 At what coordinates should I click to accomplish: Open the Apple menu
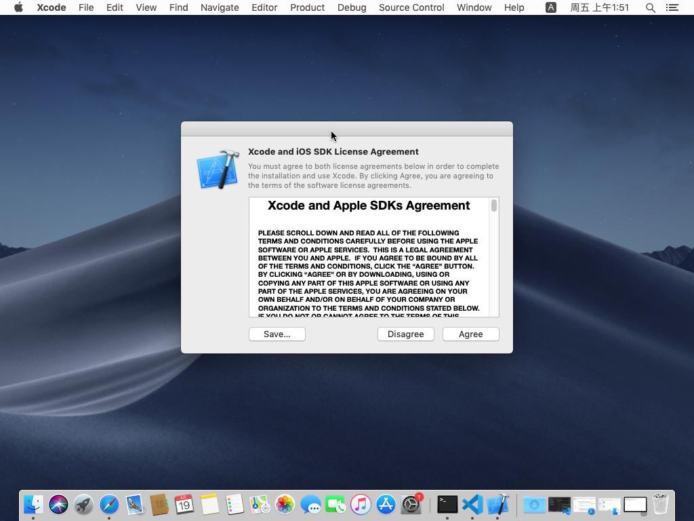(x=18, y=7)
